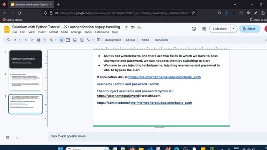
Task: Open the Slide menu
Action: [64, 32]
